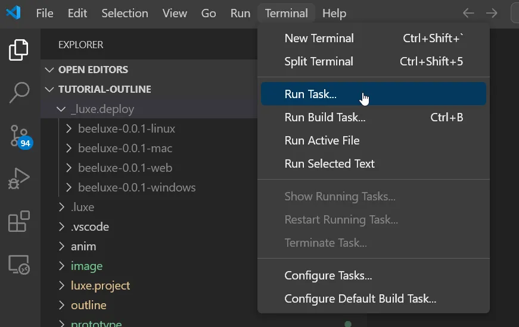Select Run Task... menu entry
Screen dimensions: 519x327
pyautogui.click(x=310, y=94)
